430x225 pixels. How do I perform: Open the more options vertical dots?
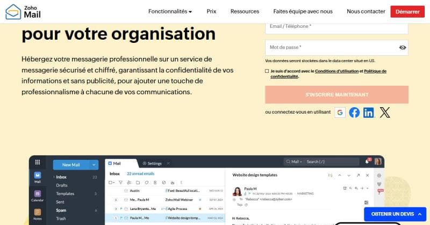pyautogui.click(x=181, y=183)
